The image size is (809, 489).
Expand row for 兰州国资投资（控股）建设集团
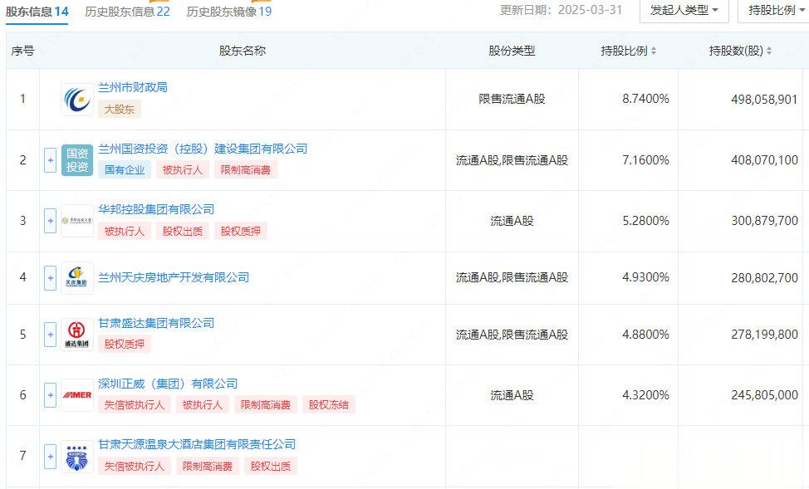(x=50, y=160)
